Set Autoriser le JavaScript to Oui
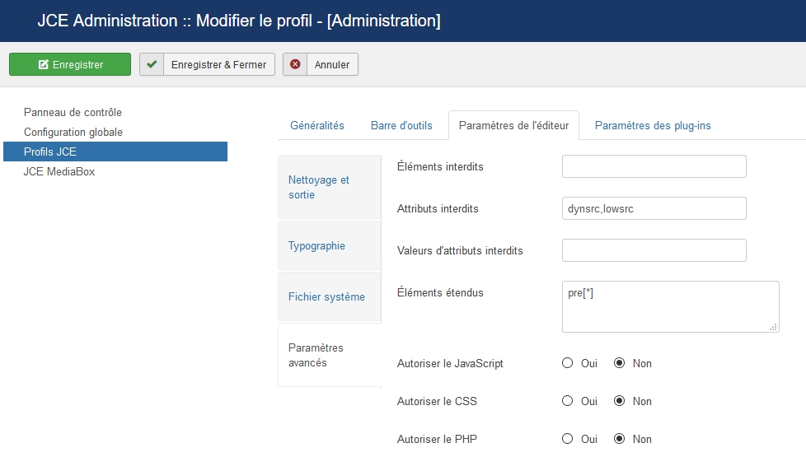The height and width of the screenshot is (471, 806). [568, 363]
